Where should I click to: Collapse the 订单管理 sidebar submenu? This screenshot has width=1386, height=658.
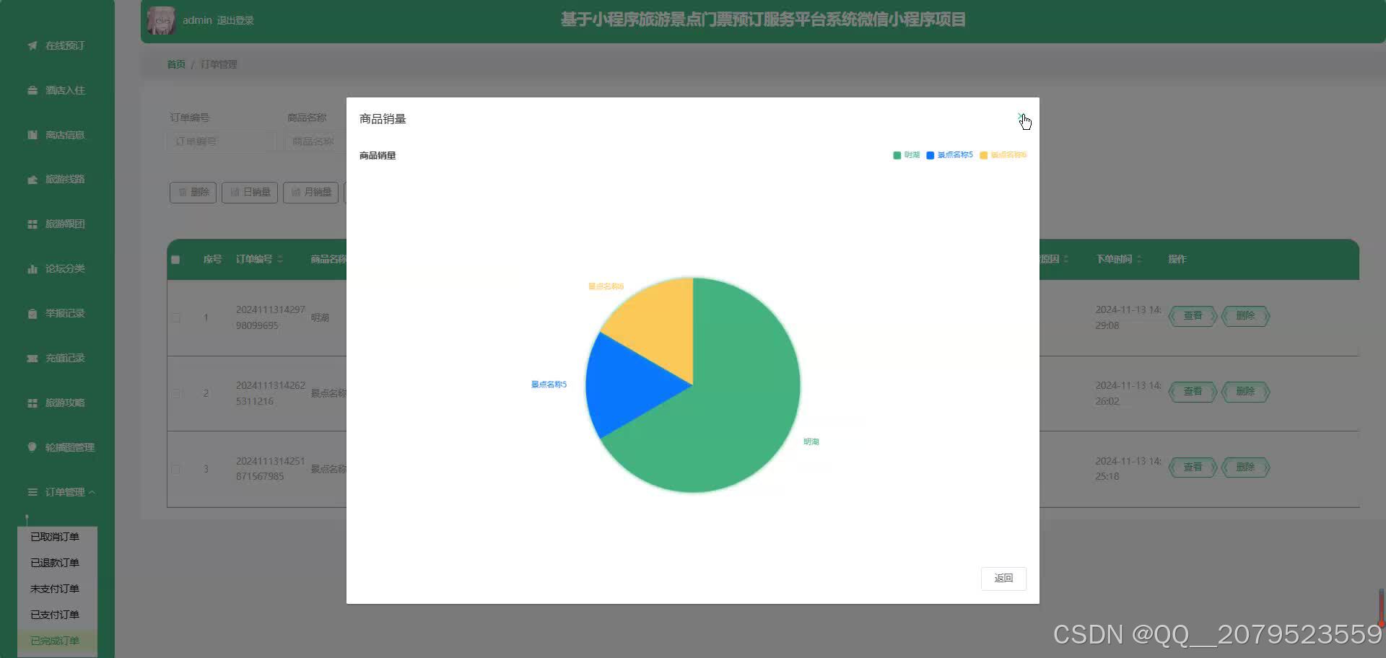pos(61,492)
